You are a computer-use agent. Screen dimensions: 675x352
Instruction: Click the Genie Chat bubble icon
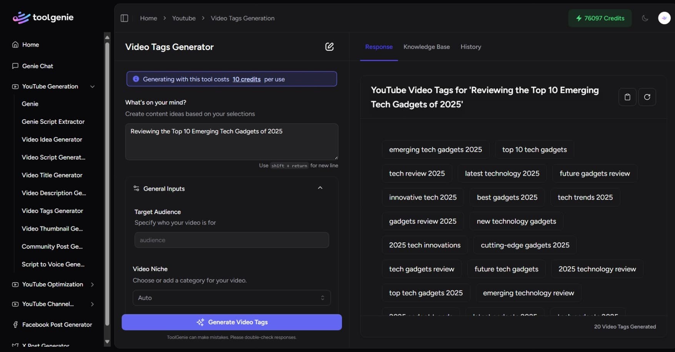pyautogui.click(x=15, y=66)
